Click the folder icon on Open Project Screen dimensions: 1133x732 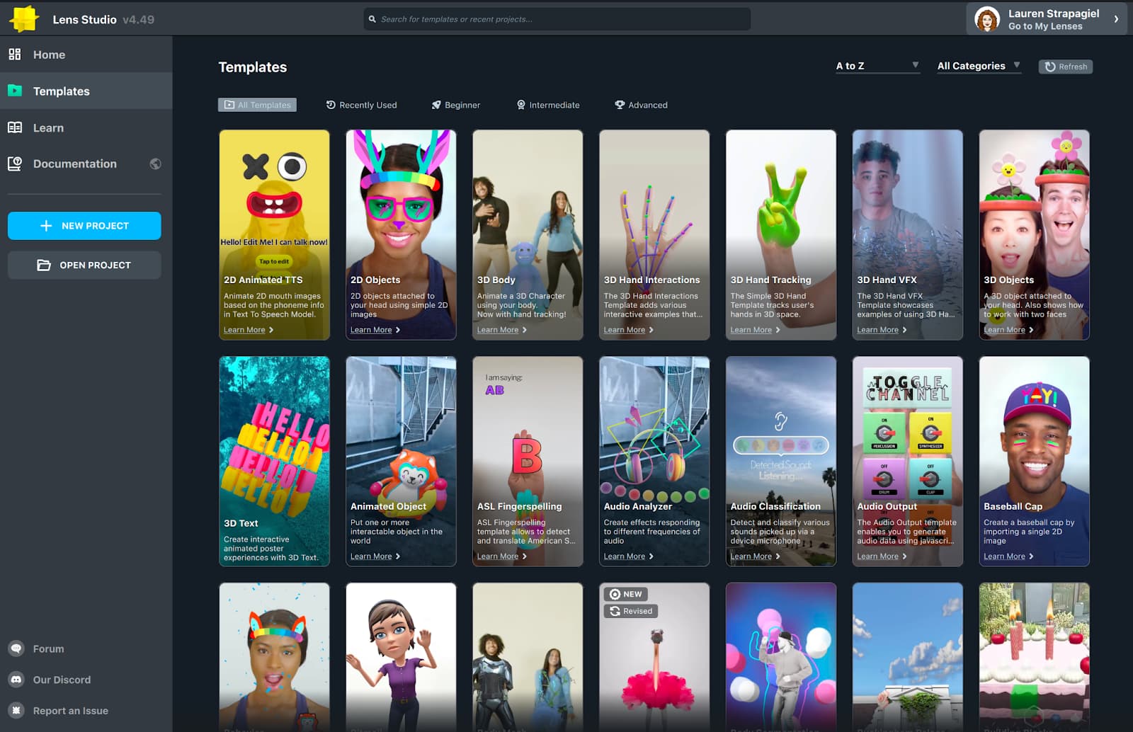pos(44,265)
